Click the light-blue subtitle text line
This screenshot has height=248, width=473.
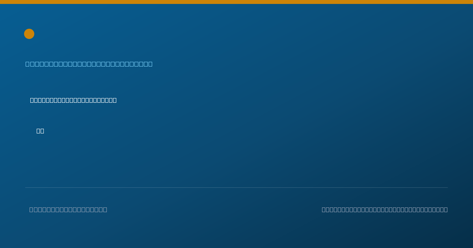(89, 64)
